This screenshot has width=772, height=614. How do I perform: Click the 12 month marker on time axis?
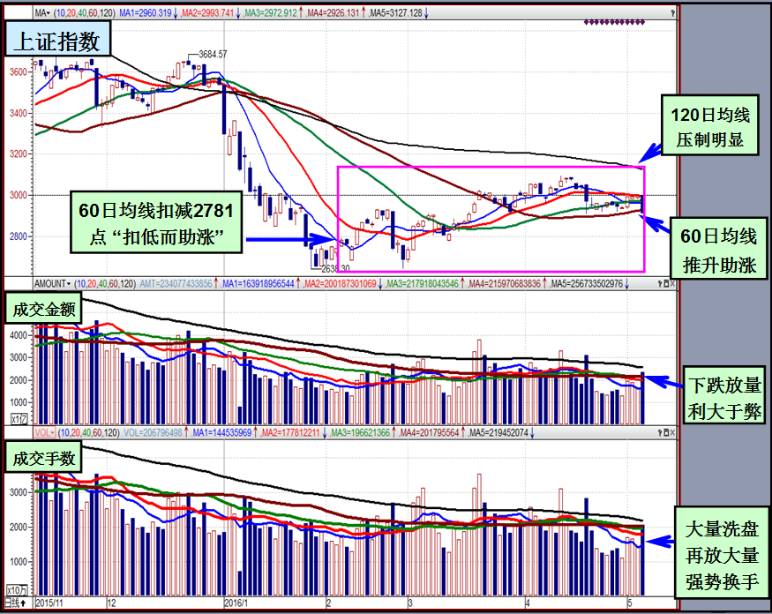(112, 603)
